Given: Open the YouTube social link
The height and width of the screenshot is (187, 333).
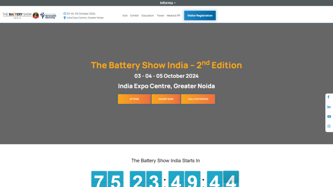Looking at the screenshot, I should 329,117.
